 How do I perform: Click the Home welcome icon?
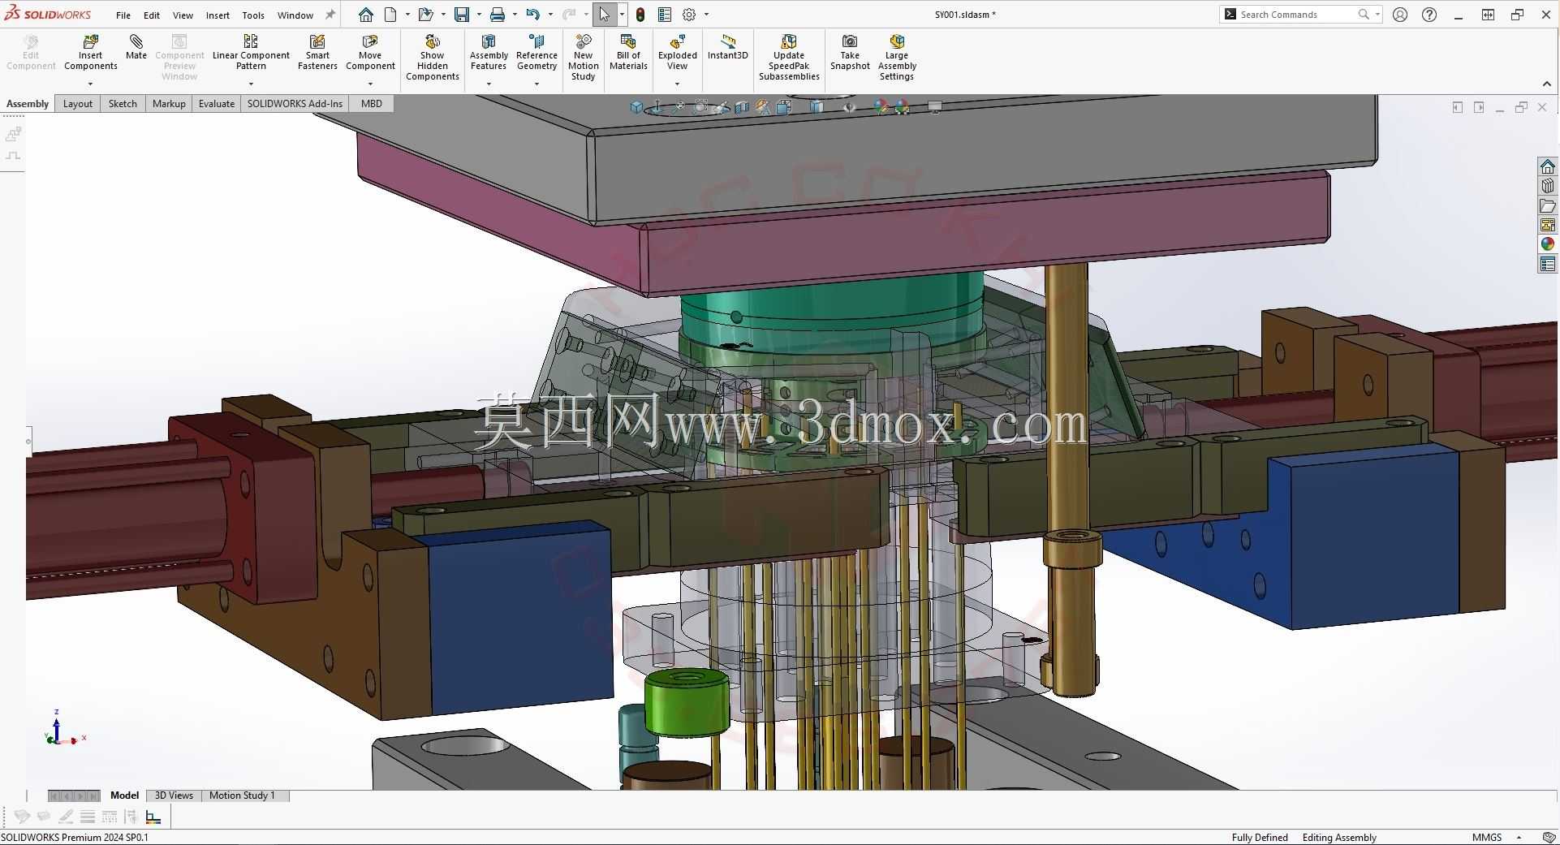click(x=366, y=15)
